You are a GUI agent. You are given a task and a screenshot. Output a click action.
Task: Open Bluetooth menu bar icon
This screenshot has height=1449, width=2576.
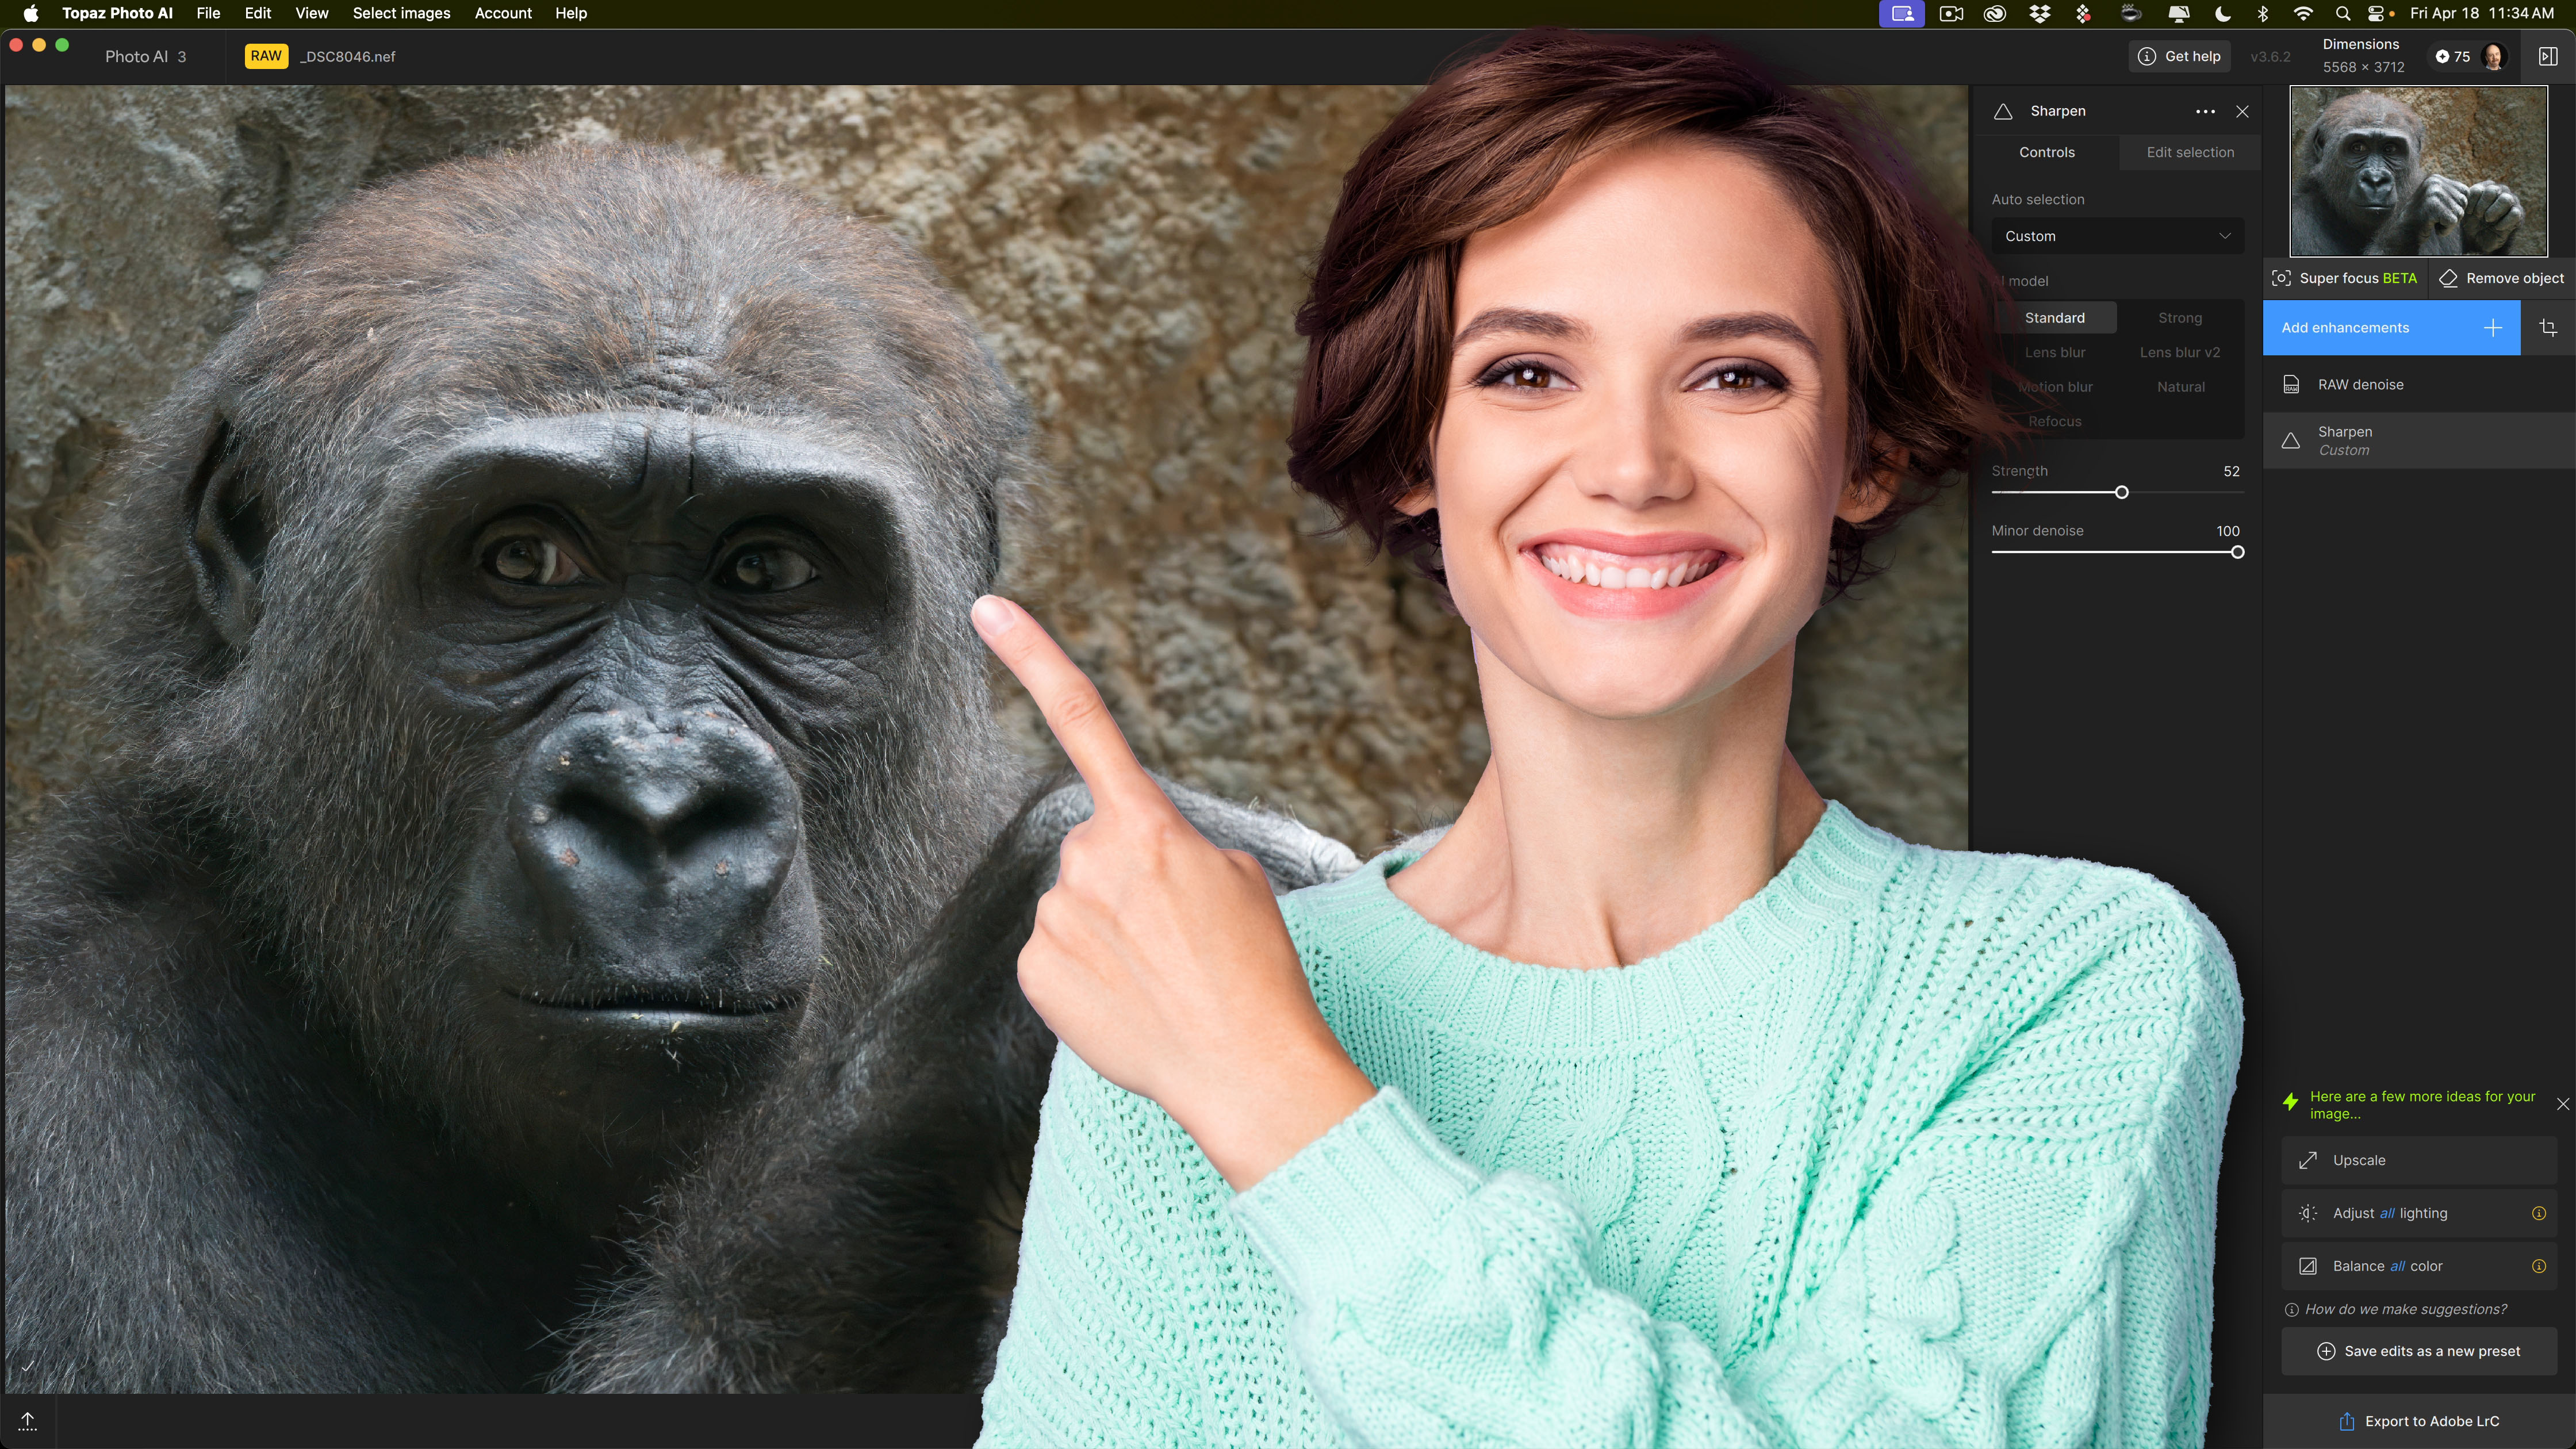pyautogui.click(x=2263, y=13)
